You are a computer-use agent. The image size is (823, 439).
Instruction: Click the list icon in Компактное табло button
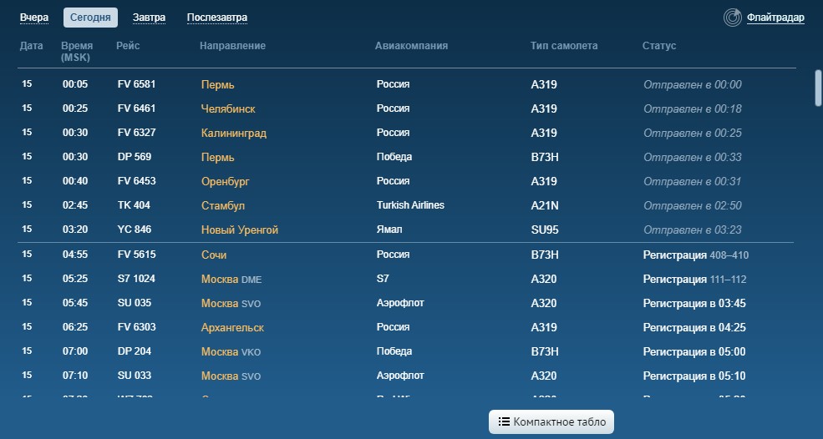pos(504,421)
